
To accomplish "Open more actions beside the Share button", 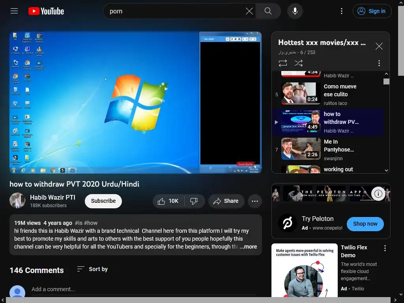I will pos(255,201).
